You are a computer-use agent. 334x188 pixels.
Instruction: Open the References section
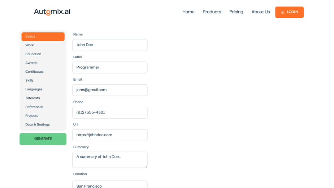tap(43, 107)
